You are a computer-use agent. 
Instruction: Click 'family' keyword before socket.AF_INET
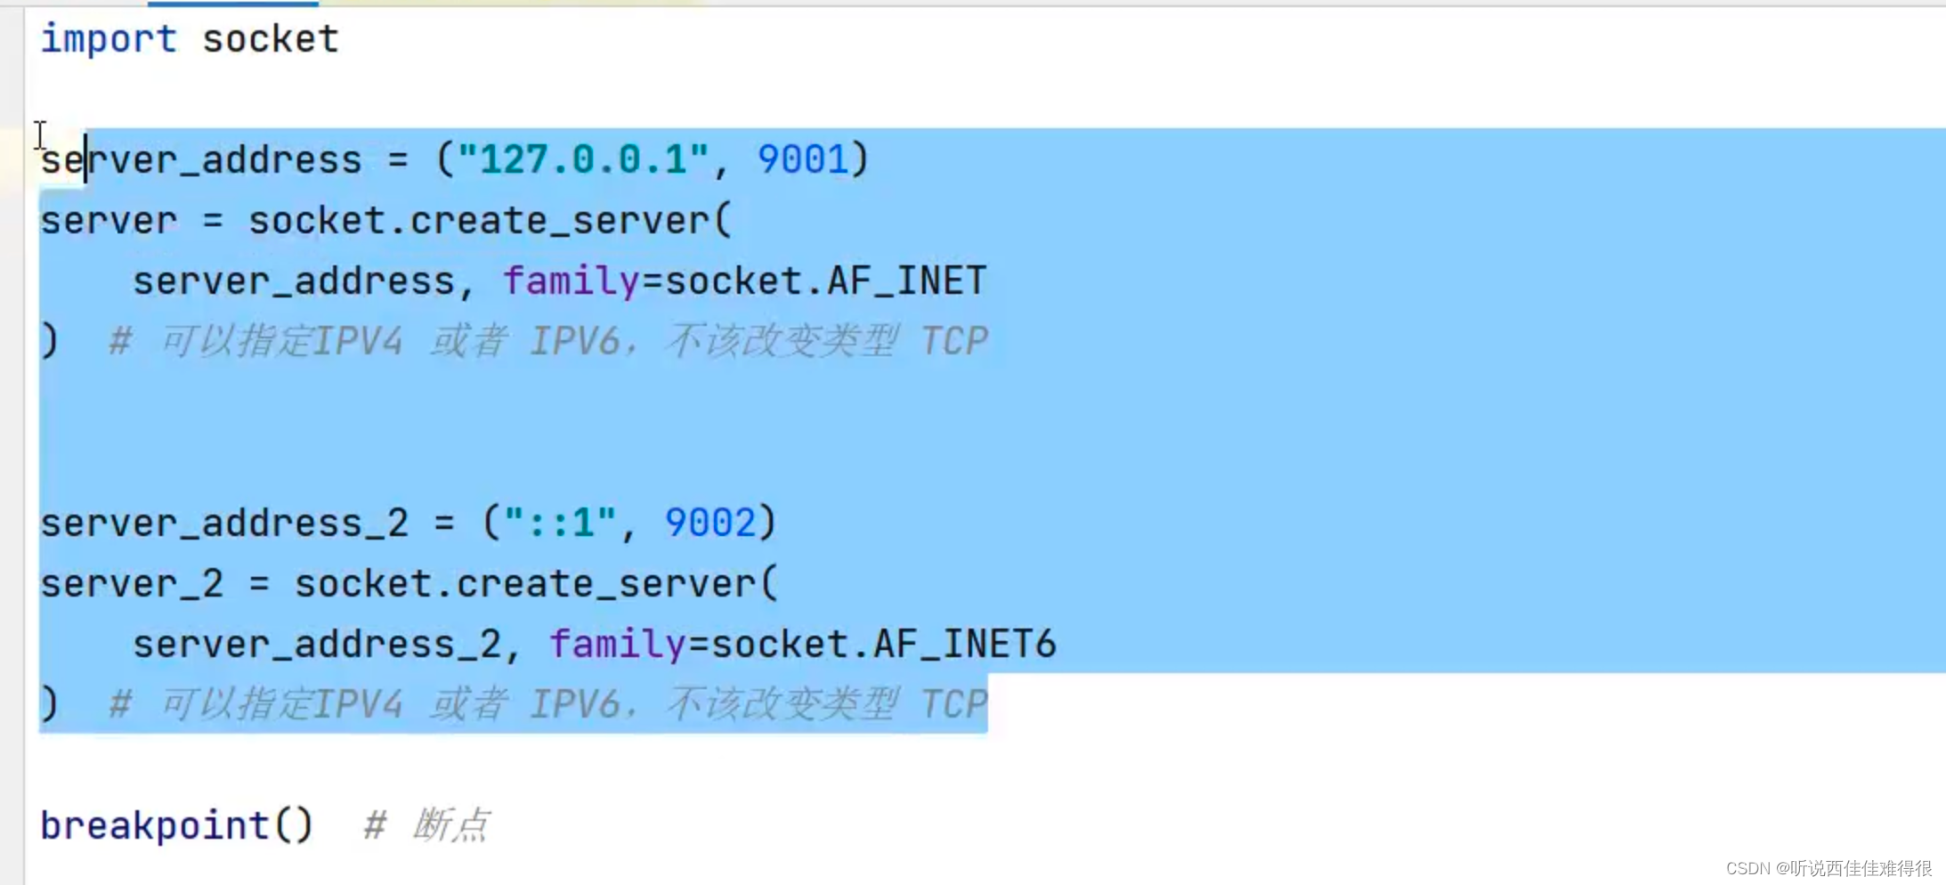coord(572,281)
